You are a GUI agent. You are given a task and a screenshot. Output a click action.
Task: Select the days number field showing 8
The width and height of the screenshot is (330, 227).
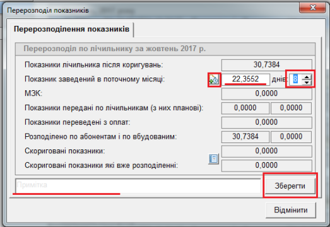tap(295, 79)
